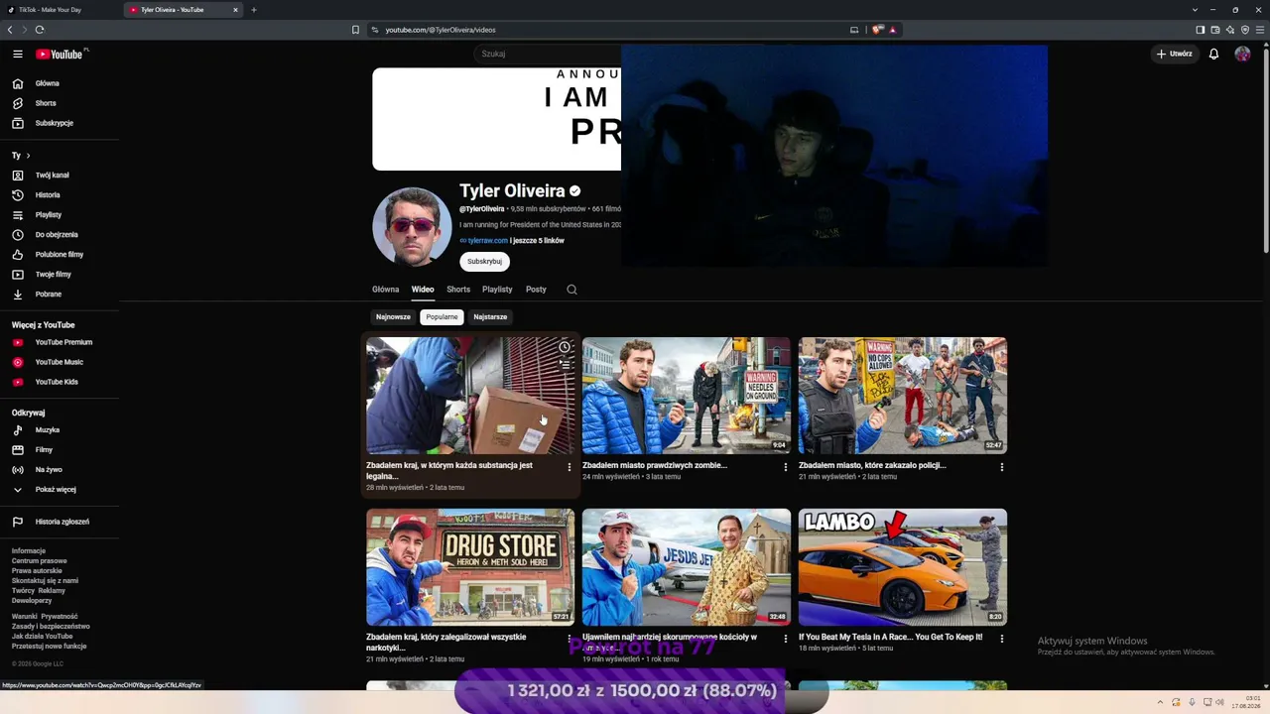Expand the Ty section chevron
The height and width of the screenshot is (714, 1270).
click(x=28, y=156)
